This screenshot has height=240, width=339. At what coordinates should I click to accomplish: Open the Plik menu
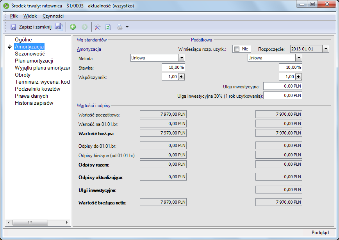[14, 16]
